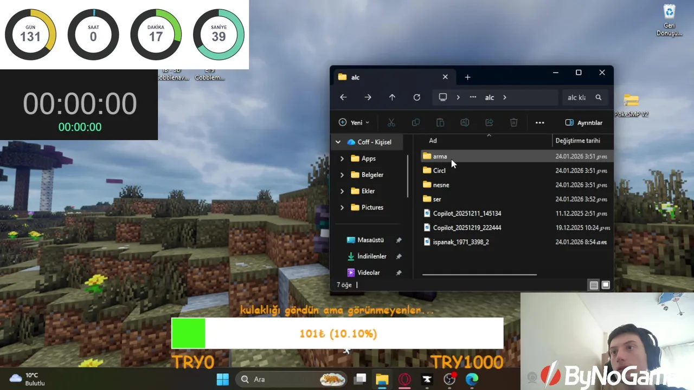Click the search magnifier in Explorer
694x390 pixels.
click(598, 97)
